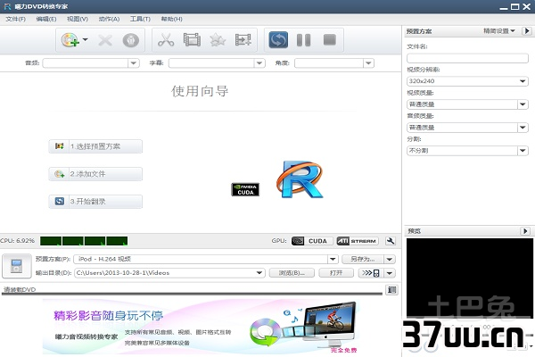
Task: Toggle the ATI Stream GPU button
Action: pos(358,241)
